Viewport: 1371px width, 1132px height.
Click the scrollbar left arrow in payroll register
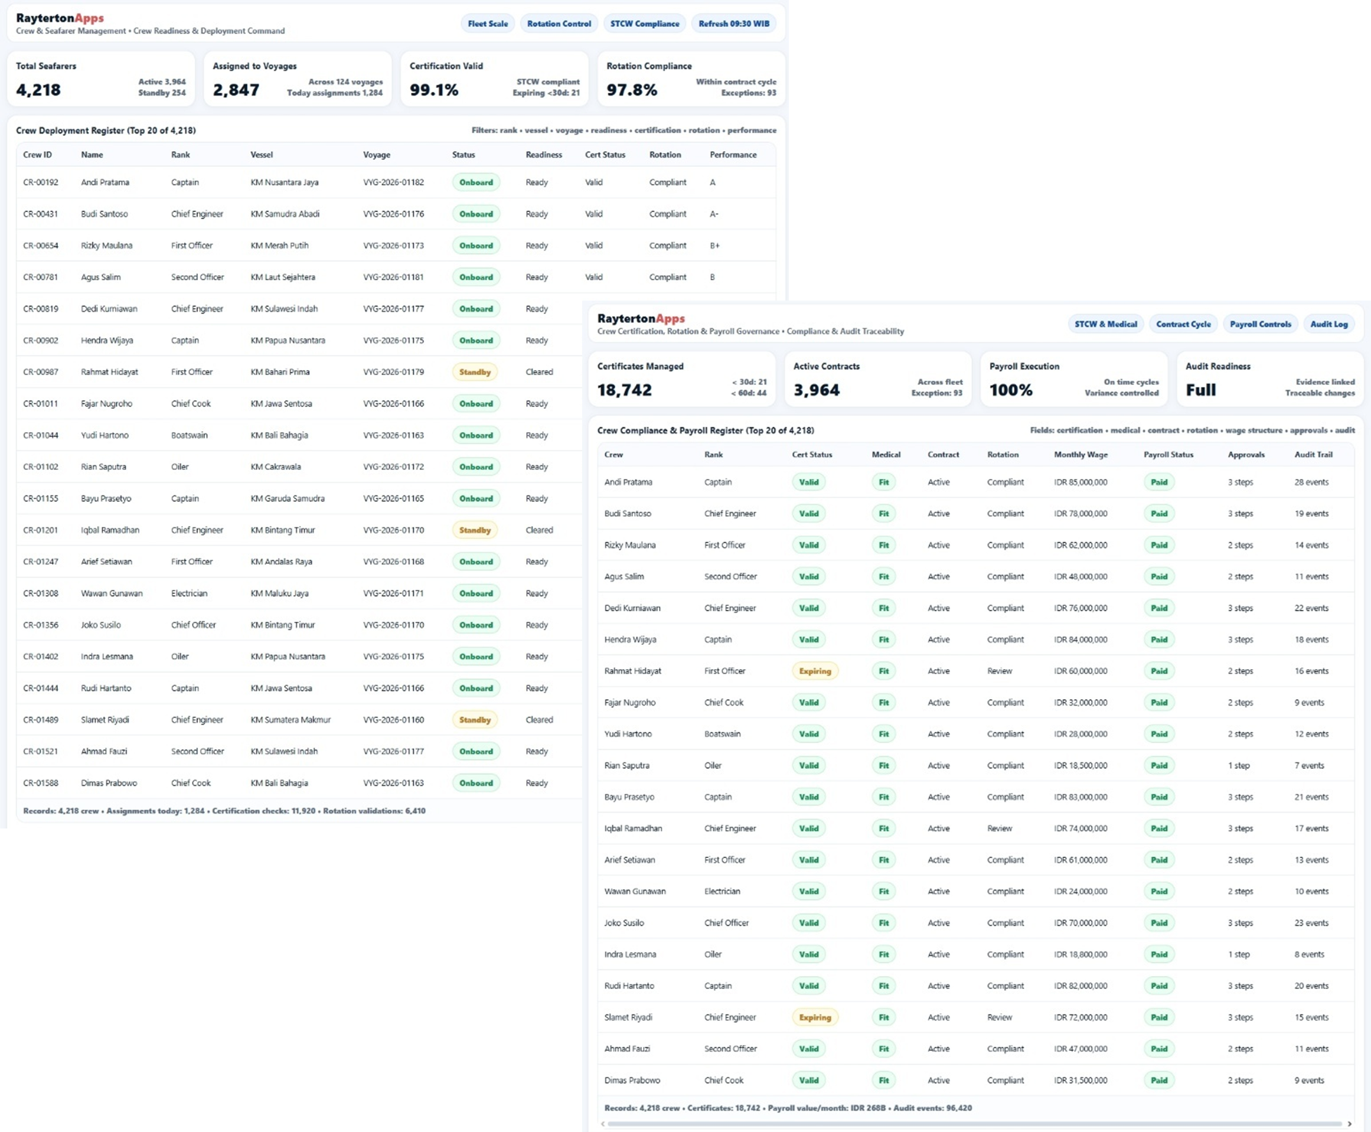(x=602, y=1124)
